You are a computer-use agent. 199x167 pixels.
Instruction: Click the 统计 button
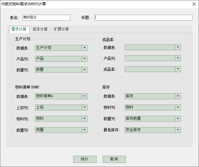click(x=85, y=159)
